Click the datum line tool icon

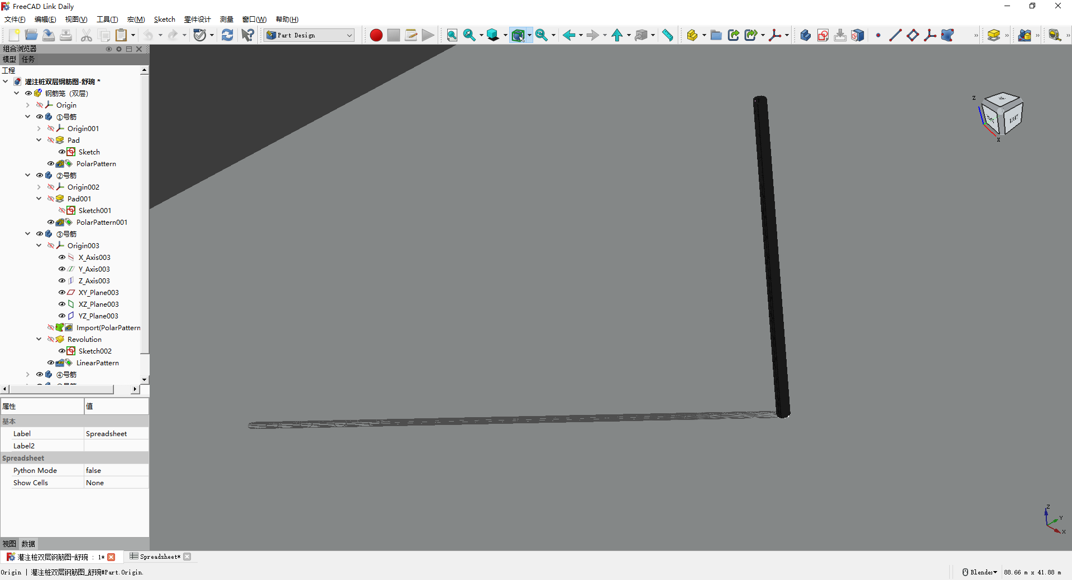pyautogui.click(x=895, y=35)
